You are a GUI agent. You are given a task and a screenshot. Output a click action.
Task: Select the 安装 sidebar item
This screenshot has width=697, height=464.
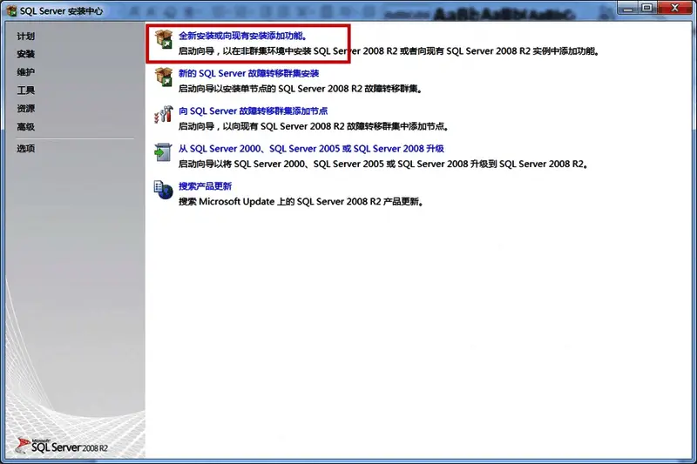(26, 54)
